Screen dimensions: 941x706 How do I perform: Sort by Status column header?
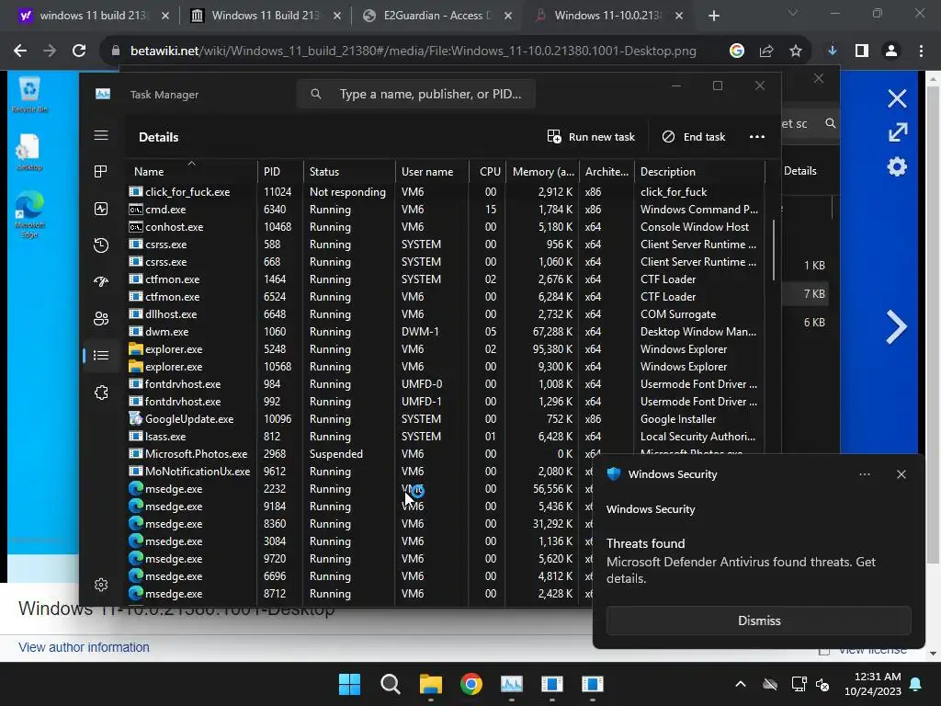pos(349,172)
